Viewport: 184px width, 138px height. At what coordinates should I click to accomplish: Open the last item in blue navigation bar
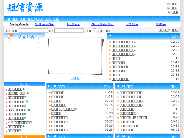[56, 19]
